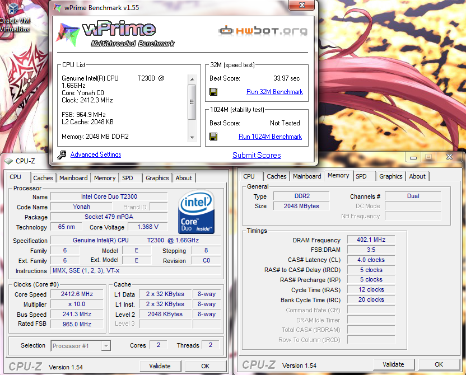Open the About tab in left CPU-Z

point(184,178)
